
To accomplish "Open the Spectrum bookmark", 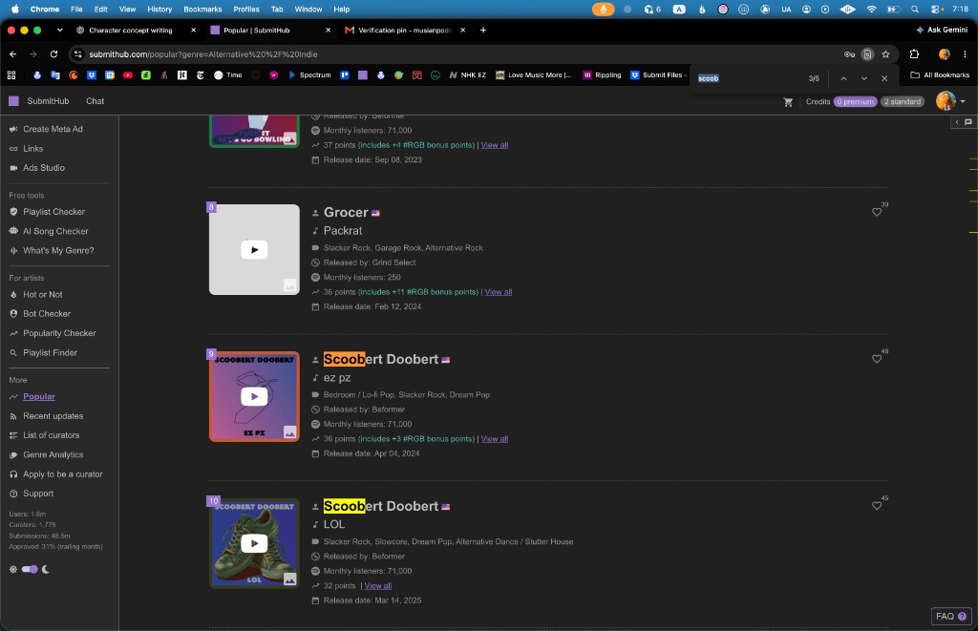I will [x=309, y=74].
